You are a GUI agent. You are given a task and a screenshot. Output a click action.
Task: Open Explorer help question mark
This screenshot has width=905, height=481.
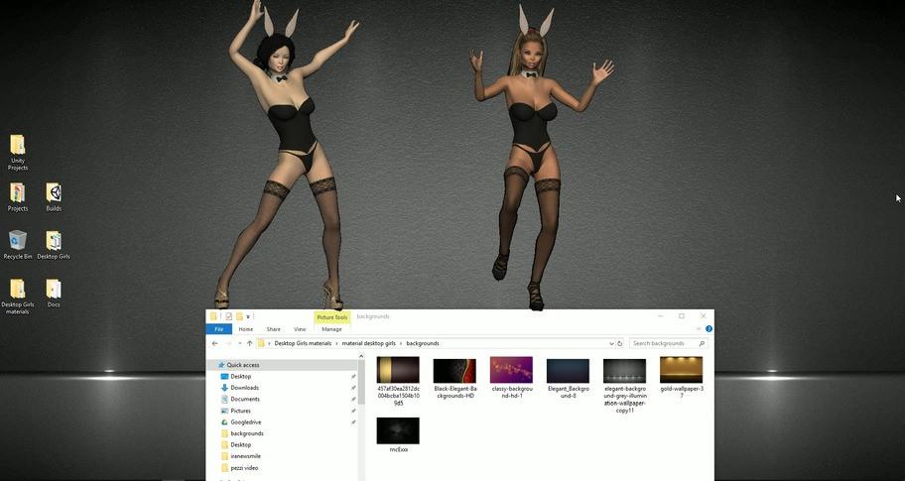pyautogui.click(x=709, y=328)
